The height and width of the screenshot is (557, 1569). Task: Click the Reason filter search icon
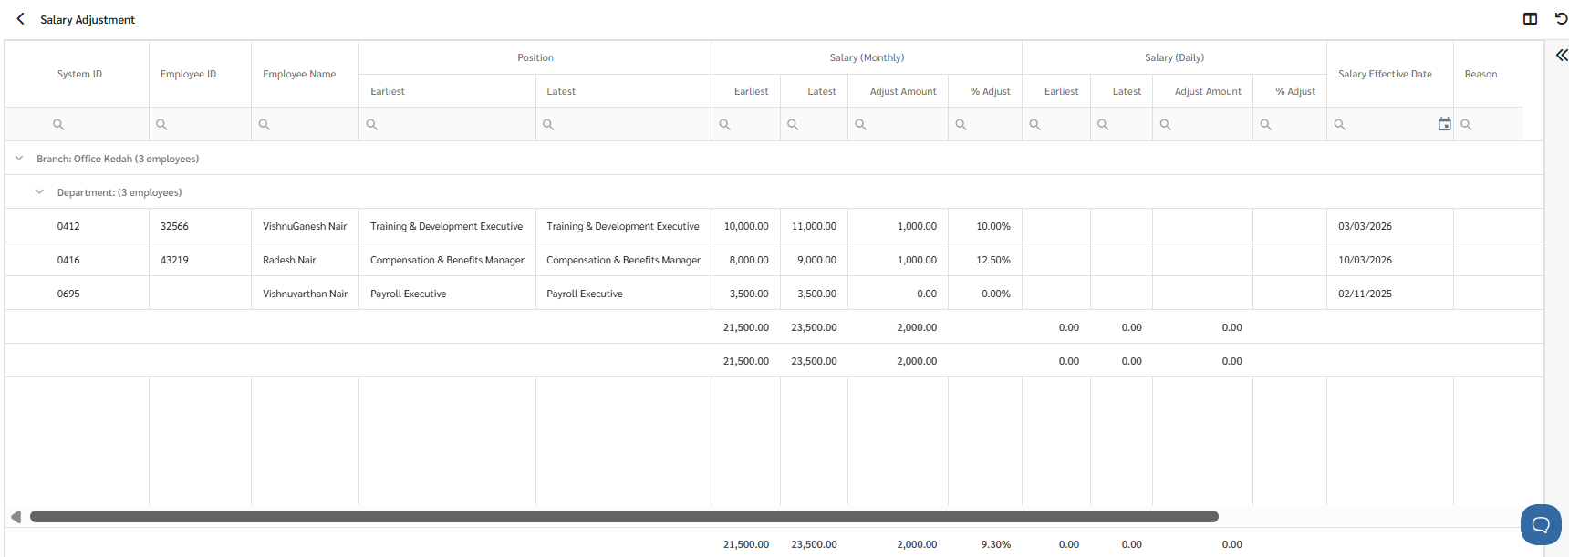click(1466, 124)
